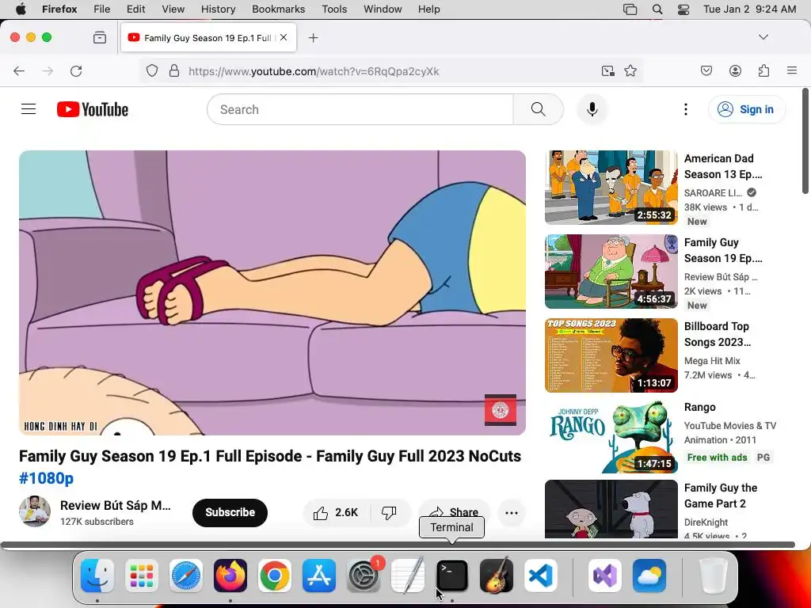This screenshot has height=608, width=811.
Task: Open the Firefox account icon
Action: [735, 70]
